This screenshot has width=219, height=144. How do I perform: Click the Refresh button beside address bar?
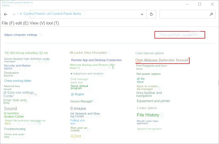pos(151,14)
